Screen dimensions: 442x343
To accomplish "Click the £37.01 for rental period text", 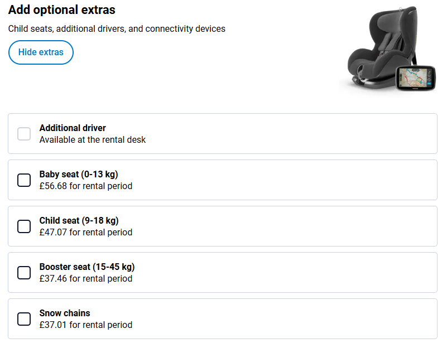I will pos(86,325).
